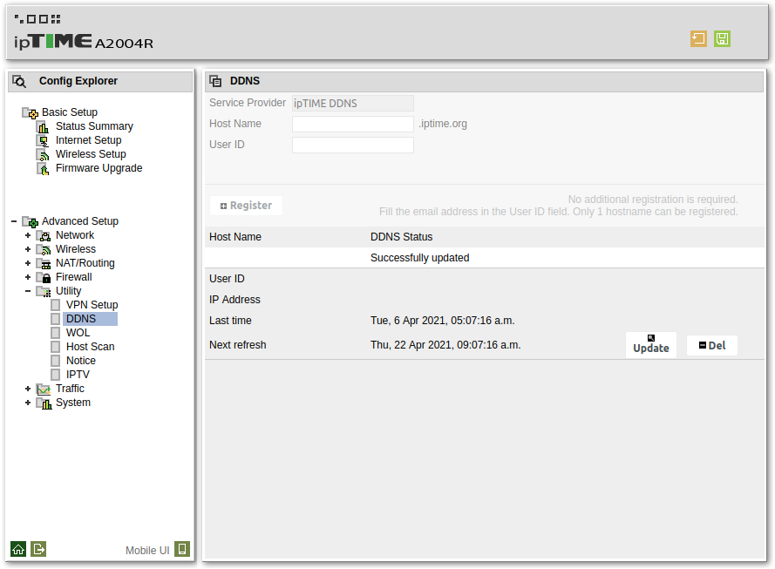
Task: Click the Last time value 'Tue, 6 Apr 2021'
Action: [442, 321]
